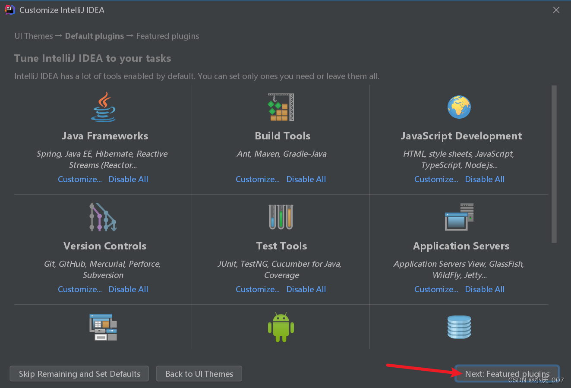Viewport: 571px width, 388px height.
Task: Click the IntelliJ IDEA logo in title bar
Action: click(9, 9)
